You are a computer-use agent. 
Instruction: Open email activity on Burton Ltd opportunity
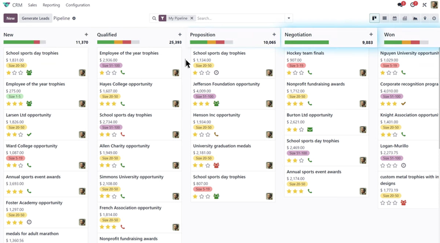click(x=310, y=130)
